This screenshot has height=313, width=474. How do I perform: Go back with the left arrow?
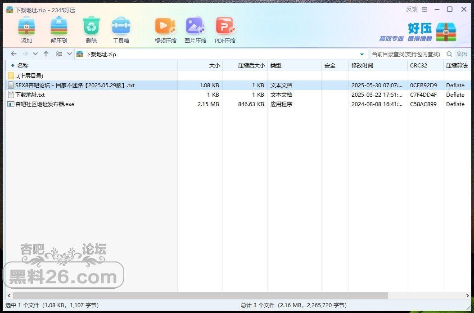tap(14, 54)
